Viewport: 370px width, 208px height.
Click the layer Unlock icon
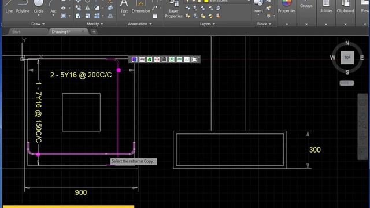click(210, 16)
